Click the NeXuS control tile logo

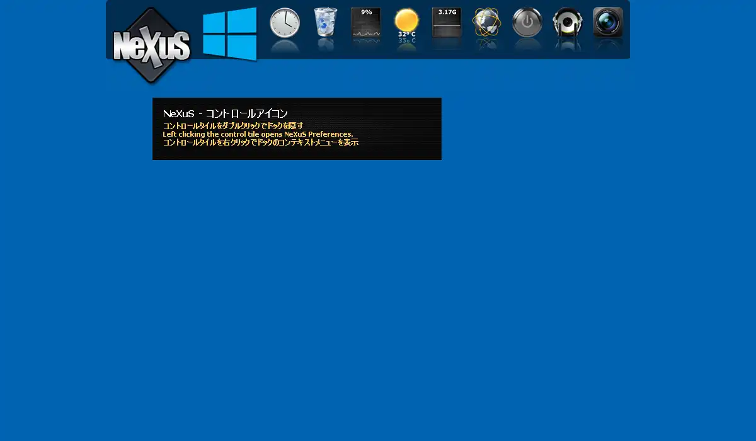click(x=151, y=45)
